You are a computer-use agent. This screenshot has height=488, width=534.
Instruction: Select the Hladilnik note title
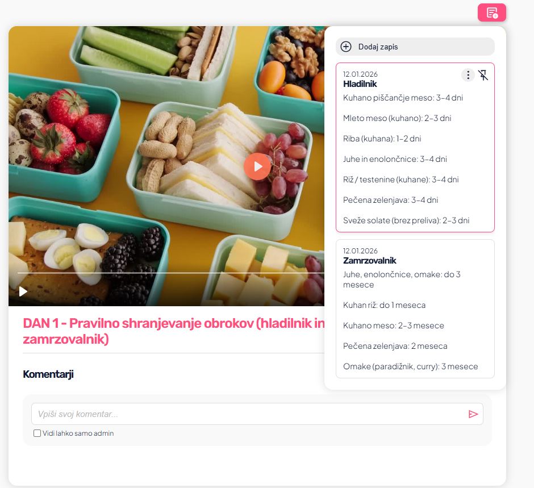click(360, 84)
